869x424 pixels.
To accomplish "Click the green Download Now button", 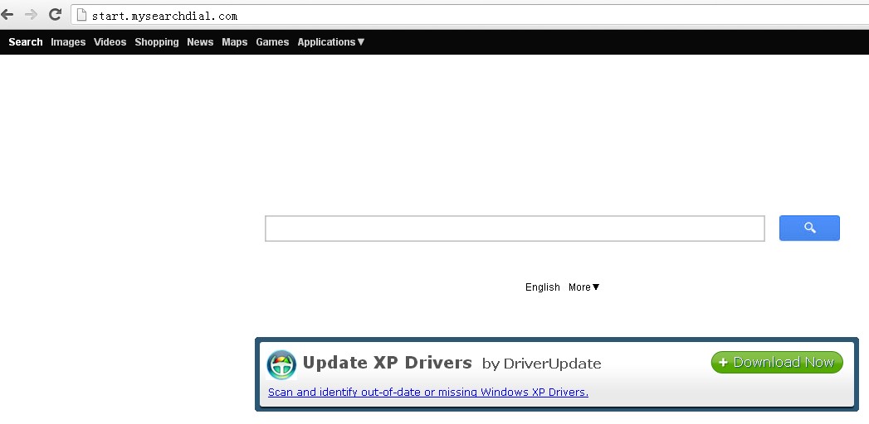I will [x=777, y=362].
